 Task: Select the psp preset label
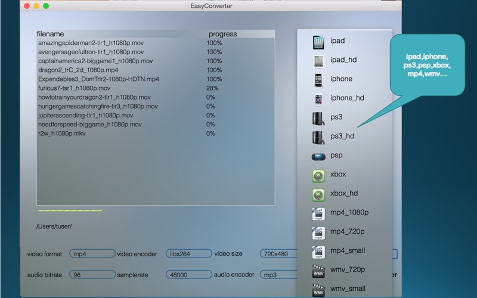[x=336, y=156]
